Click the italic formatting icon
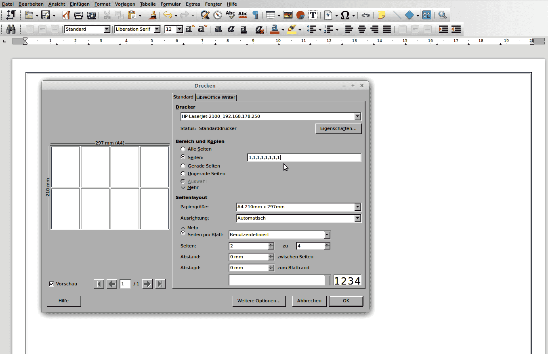The height and width of the screenshot is (354, 548). (231, 29)
